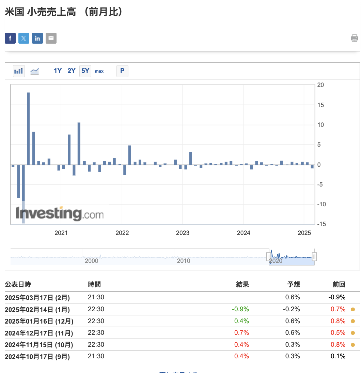Click the yellow revision dot for January row
The width and height of the screenshot is (361, 373).
coord(353,309)
